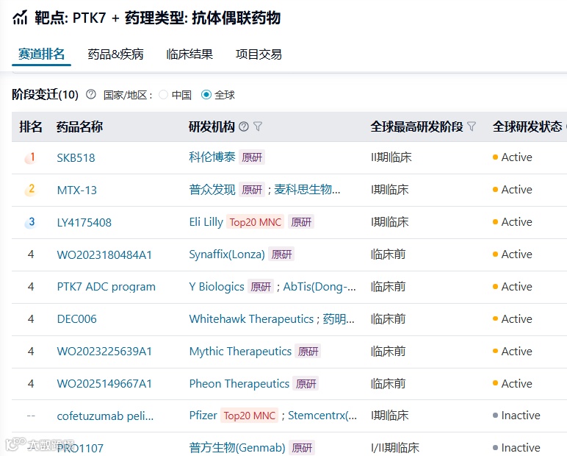Viewport: 567px width, 456px height.
Task: Click rank 3 badge icon
Action: coord(31,222)
